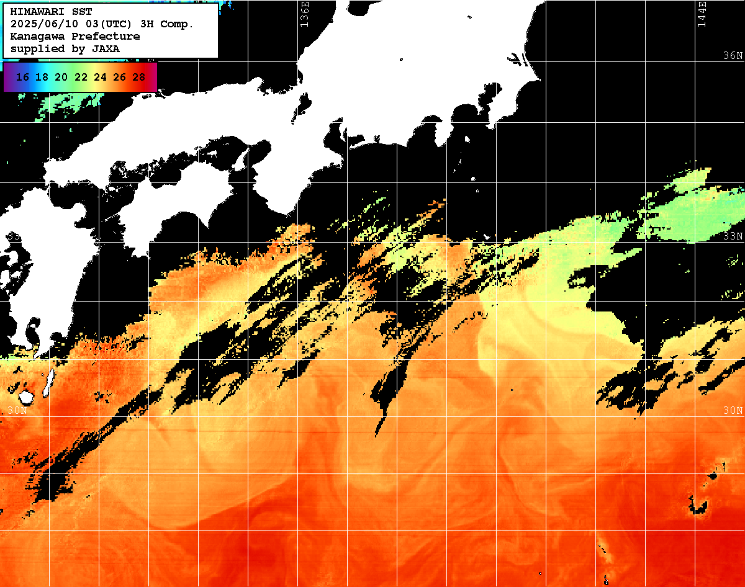Image resolution: width=745 pixels, height=587 pixels.
Task: Click the HIMAWARI SST title text
Action: point(51,12)
